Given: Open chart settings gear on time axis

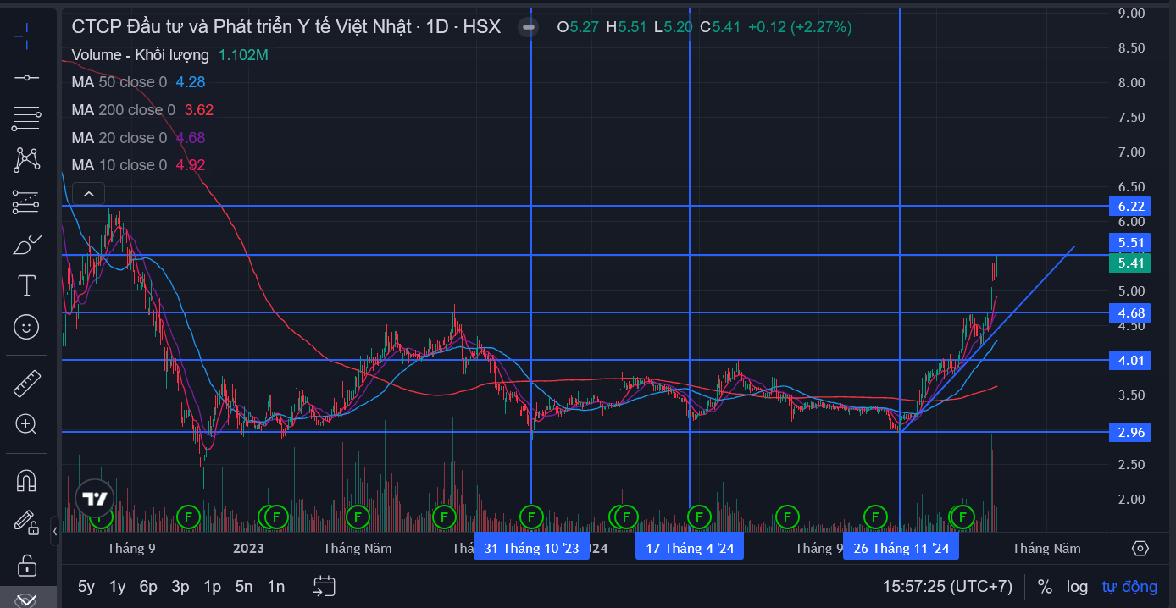Looking at the screenshot, I should 1140,548.
